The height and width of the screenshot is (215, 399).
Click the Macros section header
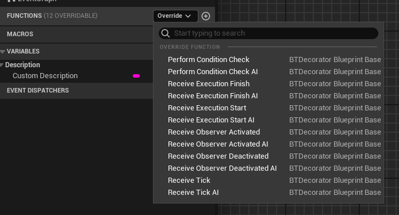point(76,34)
